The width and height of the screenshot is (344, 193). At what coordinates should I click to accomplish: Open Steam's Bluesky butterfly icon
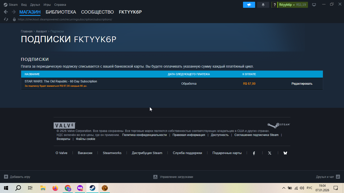(x=285, y=153)
